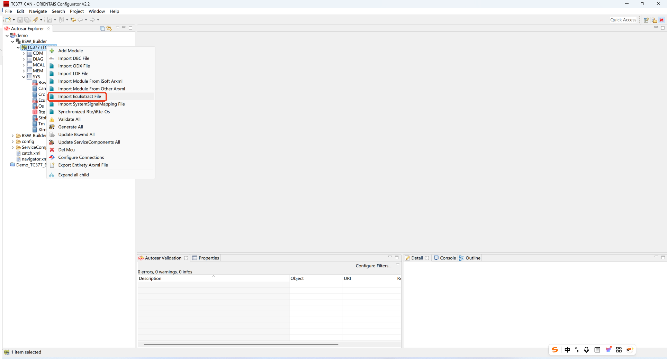Toggle Link with Editor in Autosar Explorer
The width and height of the screenshot is (667, 359).
pyautogui.click(x=109, y=28)
